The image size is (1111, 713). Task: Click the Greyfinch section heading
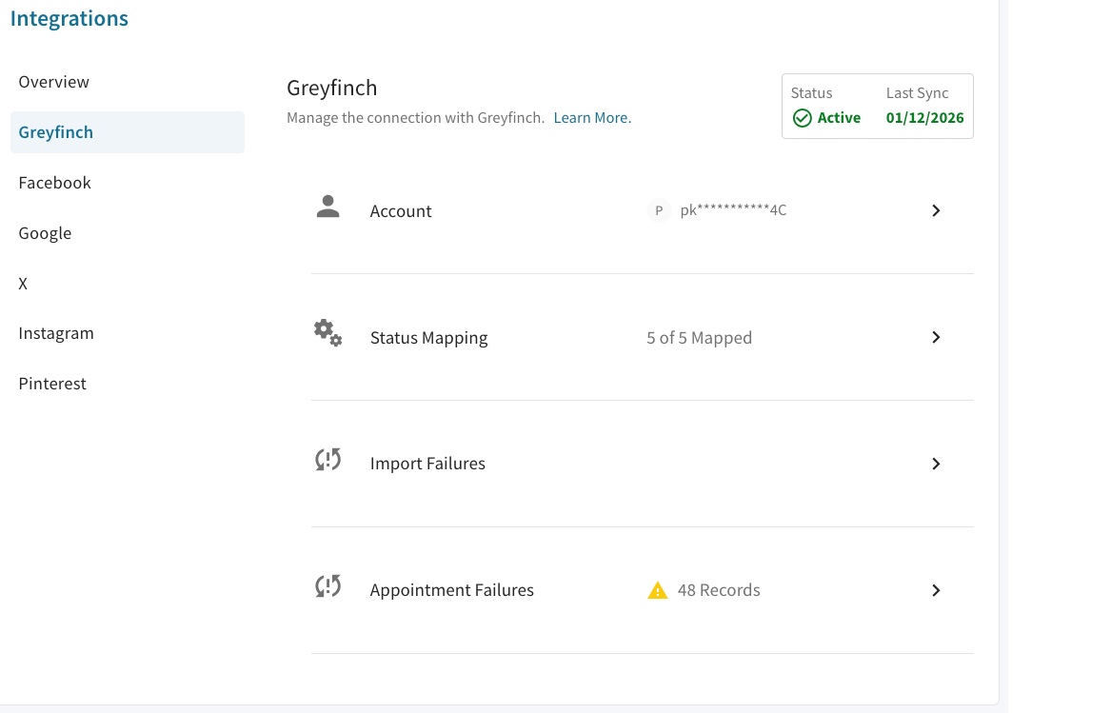pos(331,88)
